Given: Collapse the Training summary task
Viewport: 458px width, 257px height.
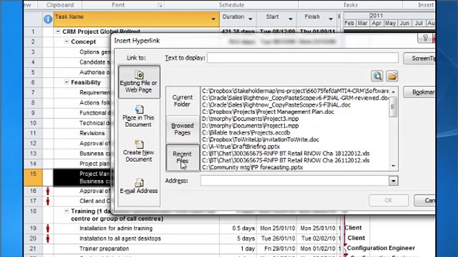Looking at the screenshot, I should (67, 211).
